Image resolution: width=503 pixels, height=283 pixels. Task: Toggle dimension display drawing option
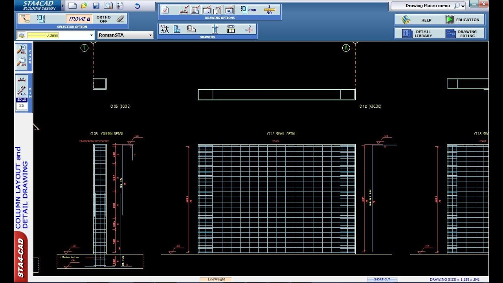tap(184, 10)
